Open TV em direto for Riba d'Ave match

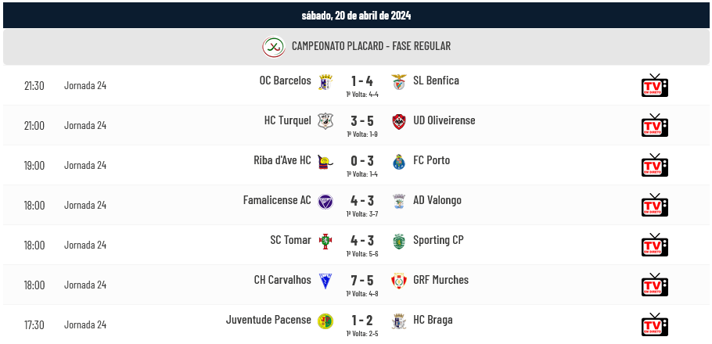[654, 165]
